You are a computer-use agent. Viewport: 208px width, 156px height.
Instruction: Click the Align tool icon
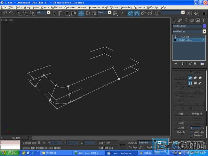point(196,13)
